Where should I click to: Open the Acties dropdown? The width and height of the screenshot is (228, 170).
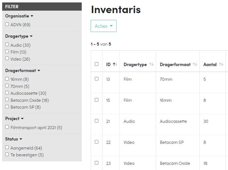(104, 26)
